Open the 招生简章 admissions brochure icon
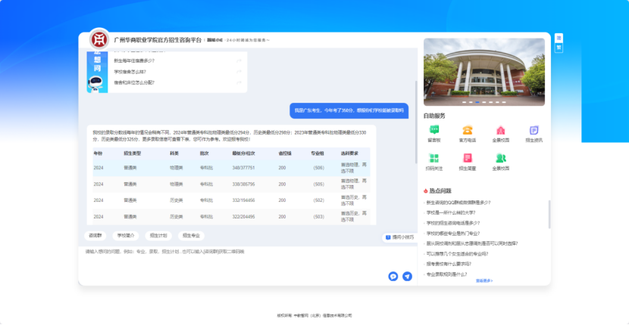Viewport: 629px width, 325px height. tap(468, 159)
